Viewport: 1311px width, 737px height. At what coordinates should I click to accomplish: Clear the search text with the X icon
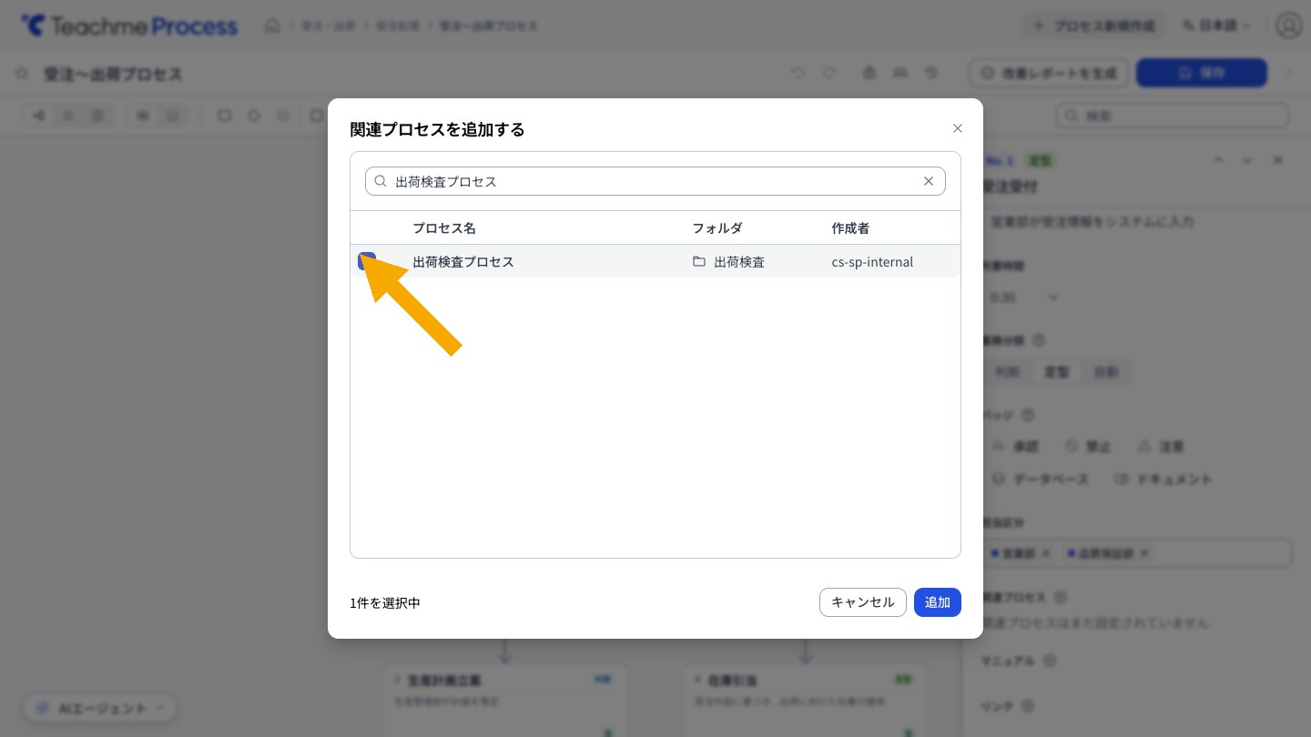pos(929,181)
